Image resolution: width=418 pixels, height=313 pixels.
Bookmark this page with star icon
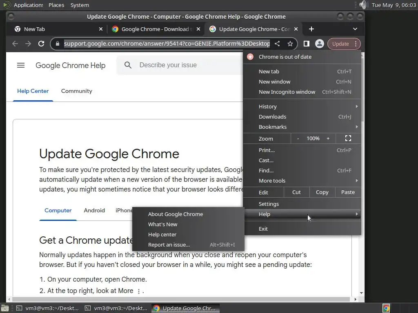pyautogui.click(x=290, y=44)
